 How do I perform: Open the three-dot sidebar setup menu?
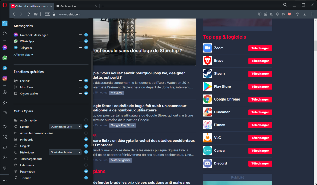(x=4, y=181)
